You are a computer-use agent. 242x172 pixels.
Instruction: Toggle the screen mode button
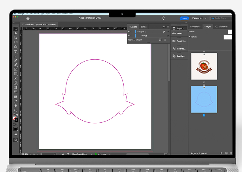(16, 140)
